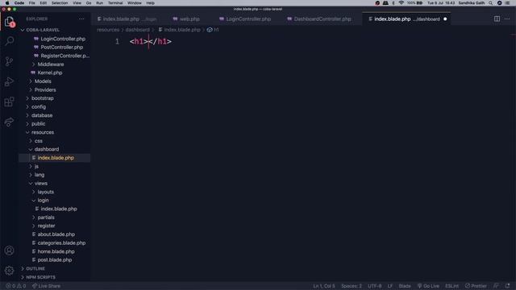
Task: Open the Go menu
Action: click(x=89, y=3)
